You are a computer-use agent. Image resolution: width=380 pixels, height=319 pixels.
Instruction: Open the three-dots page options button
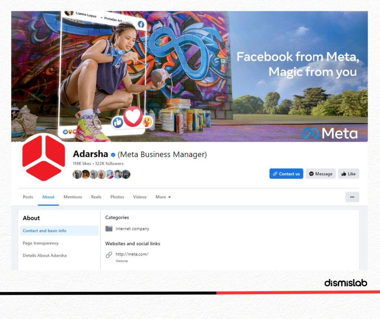click(352, 197)
